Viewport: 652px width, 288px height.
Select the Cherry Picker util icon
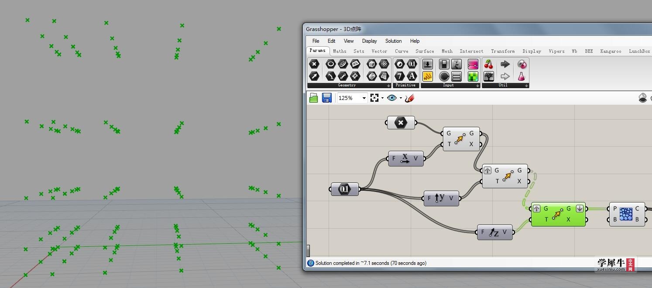coord(489,64)
